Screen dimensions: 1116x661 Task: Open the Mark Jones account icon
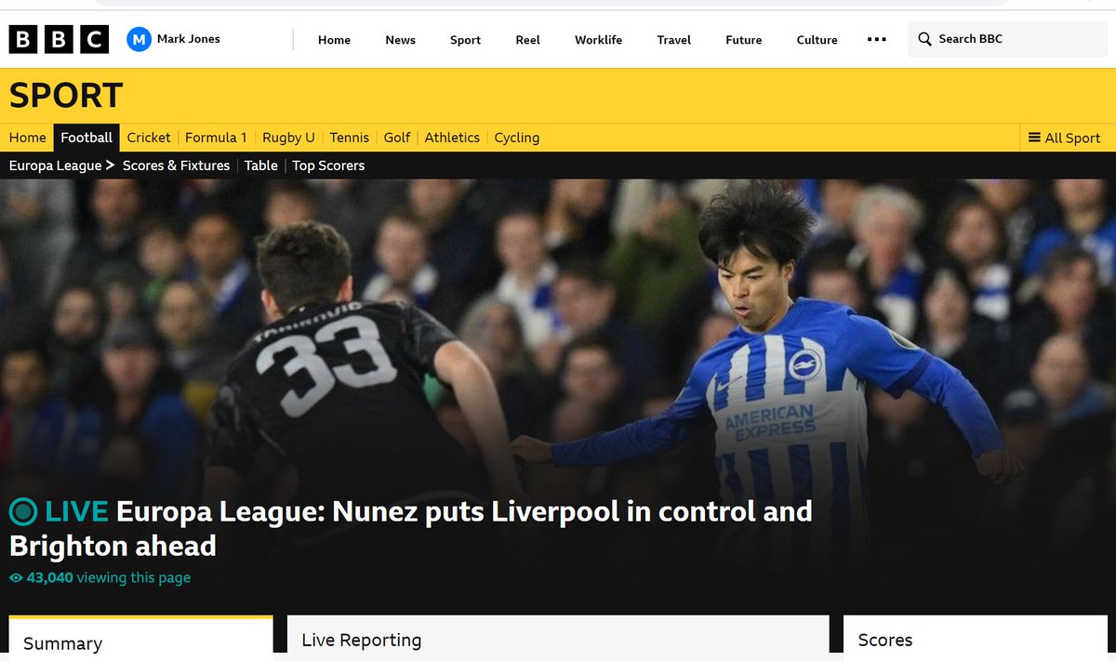[140, 39]
